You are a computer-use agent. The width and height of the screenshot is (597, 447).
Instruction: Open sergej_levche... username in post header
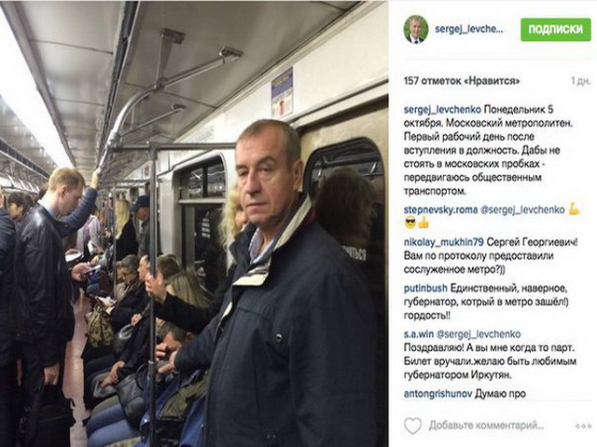[x=469, y=29]
